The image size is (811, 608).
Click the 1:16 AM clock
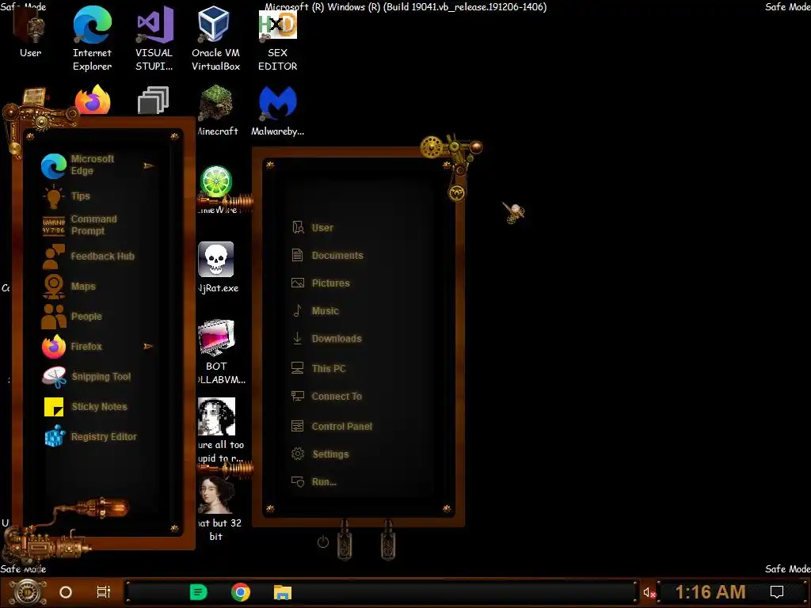coord(710,592)
